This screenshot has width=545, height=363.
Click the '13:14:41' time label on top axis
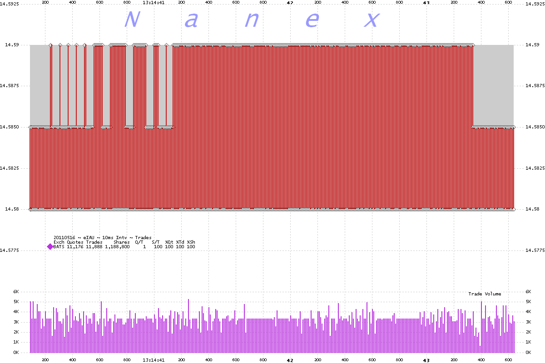[154, 3]
